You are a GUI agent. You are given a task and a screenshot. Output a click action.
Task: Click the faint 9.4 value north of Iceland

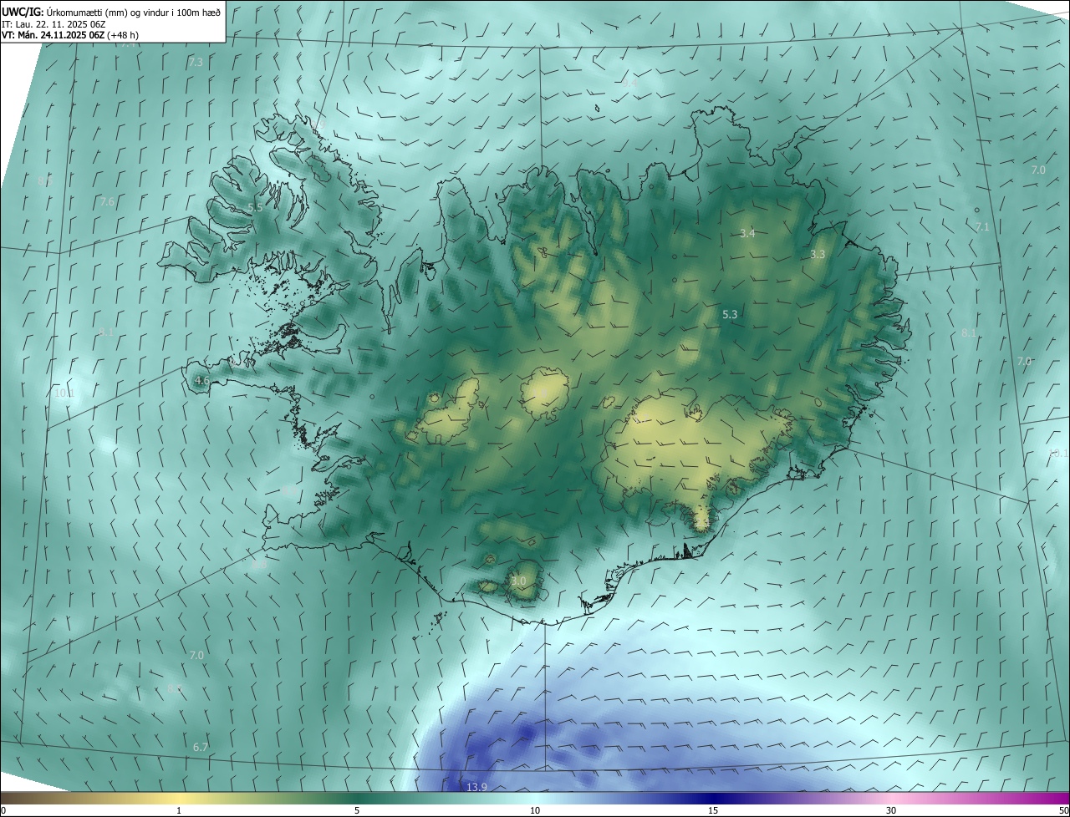click(629, 83)
